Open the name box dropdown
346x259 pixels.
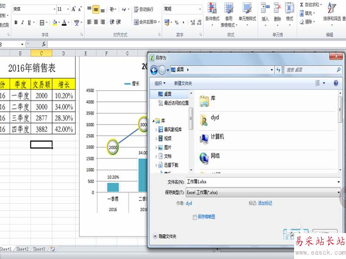pyautogui.click(x=22, y=44)
